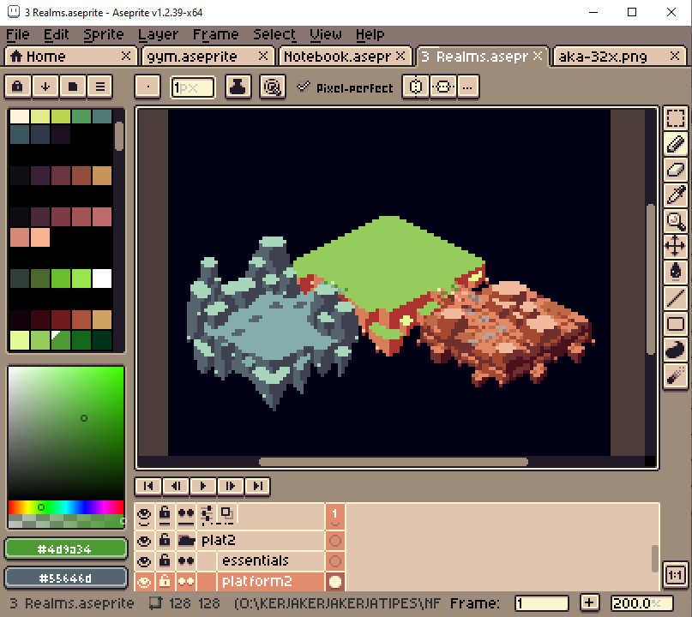Click the palette edit lock icon
This screenshot has height=617, width=692.
(x=18, y=87)
